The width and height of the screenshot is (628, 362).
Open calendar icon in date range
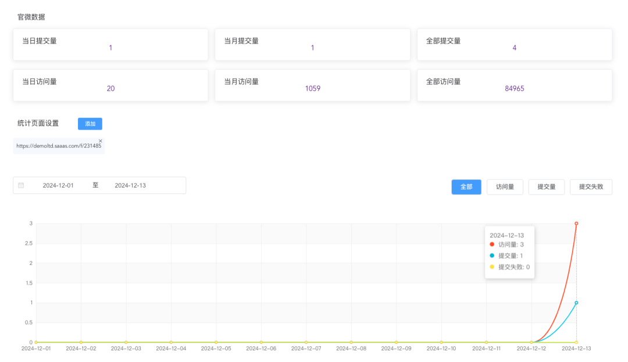tap(22, 185)
